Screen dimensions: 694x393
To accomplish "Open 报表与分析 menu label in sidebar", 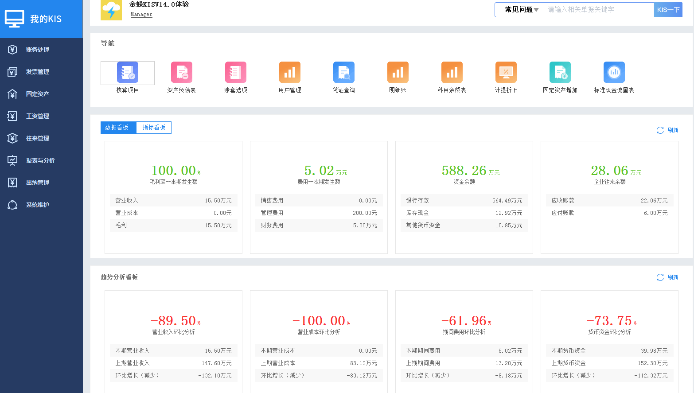I will pyautogui.click(x=40, y=160).
